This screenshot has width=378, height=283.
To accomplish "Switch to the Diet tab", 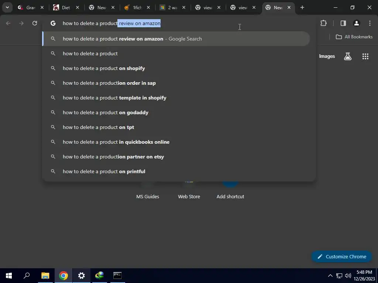I will (62, 7).
